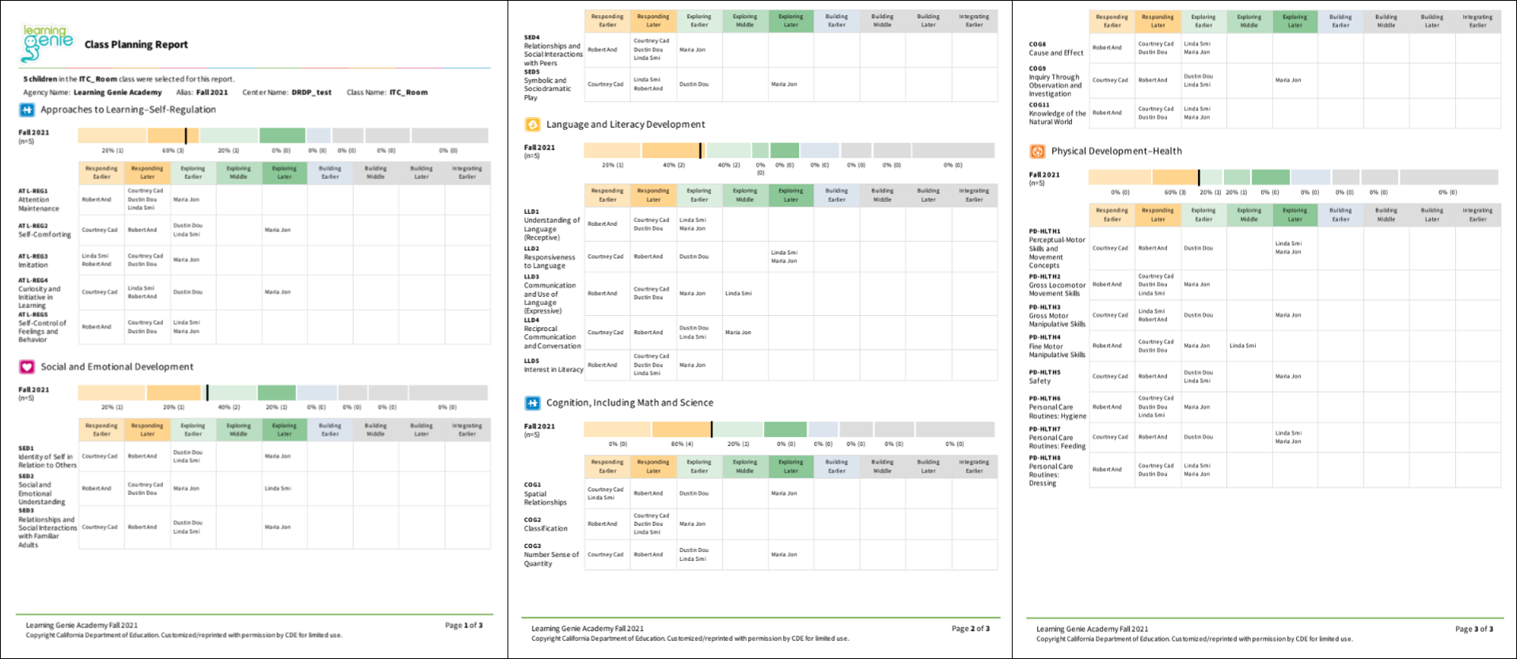
Task: Click Maria Jon in the COG1 Spatial Relationships row
Action: click(x=784, y=493)
